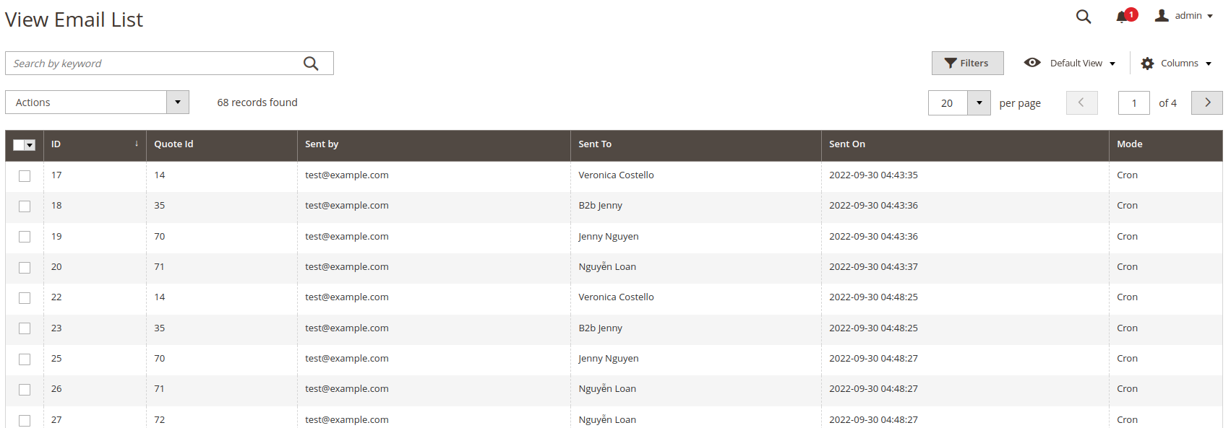Click the current page number field
Screen dimensions: 1231x428
(1133, 102)
